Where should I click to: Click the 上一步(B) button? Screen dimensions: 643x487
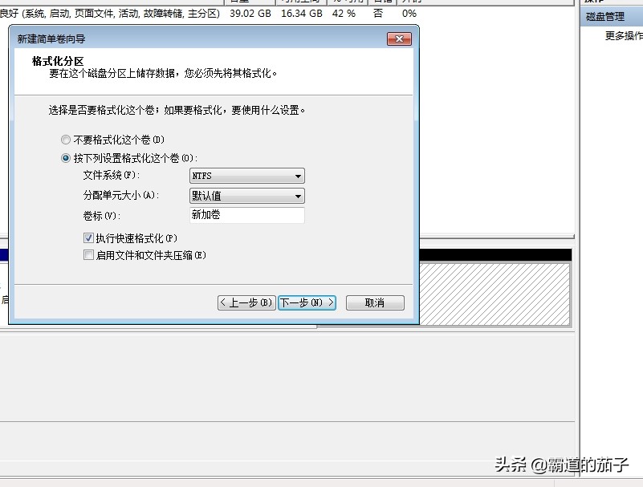(x=246, y=302)
